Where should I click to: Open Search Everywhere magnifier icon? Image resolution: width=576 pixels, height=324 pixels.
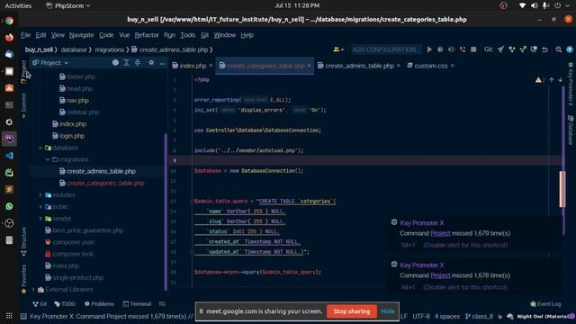click(x=558, y=49)
